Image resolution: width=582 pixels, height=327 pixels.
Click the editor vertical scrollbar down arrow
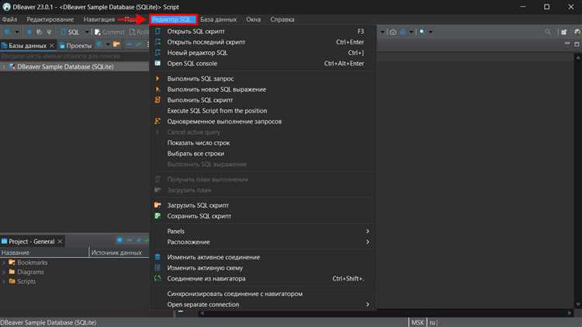click(x=578, y=304)
